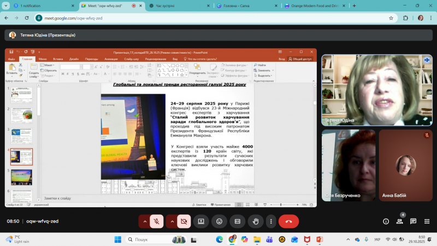The image size is (437, 246).
Task: Show the people participants panel
Action: 400,221
